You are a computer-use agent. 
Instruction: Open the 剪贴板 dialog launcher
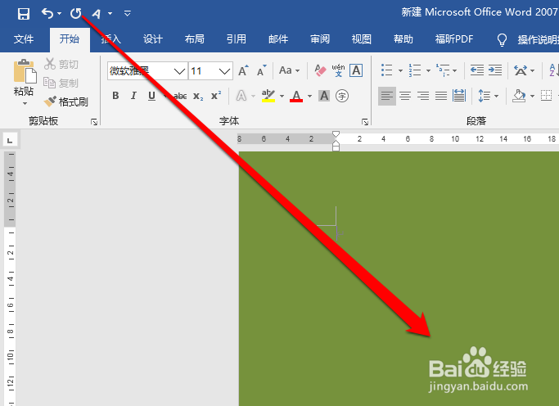point(94,122)
